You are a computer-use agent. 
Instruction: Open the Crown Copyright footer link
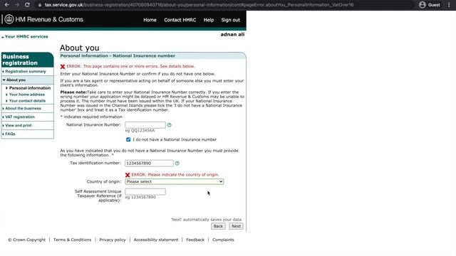[27, 240]
